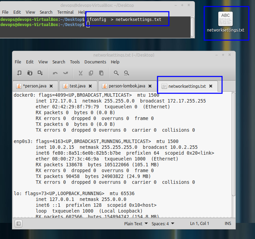This screenshot has height=239, width=255.
Task: Open the editor Edit menu
Action: 30,62
